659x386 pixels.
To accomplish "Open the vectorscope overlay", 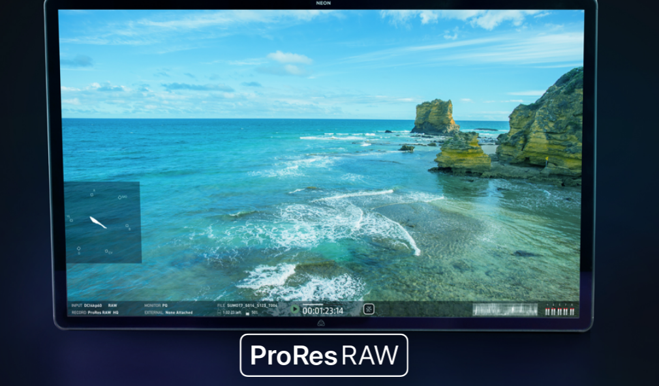I will 102,222.
